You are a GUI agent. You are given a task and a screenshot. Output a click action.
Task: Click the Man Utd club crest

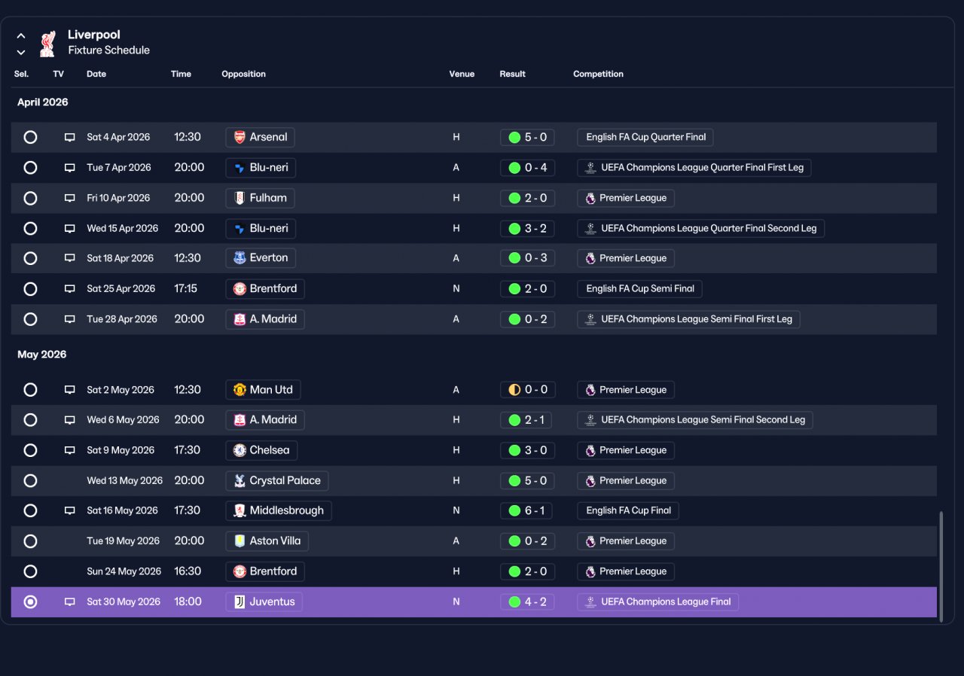tap(239, 390)
